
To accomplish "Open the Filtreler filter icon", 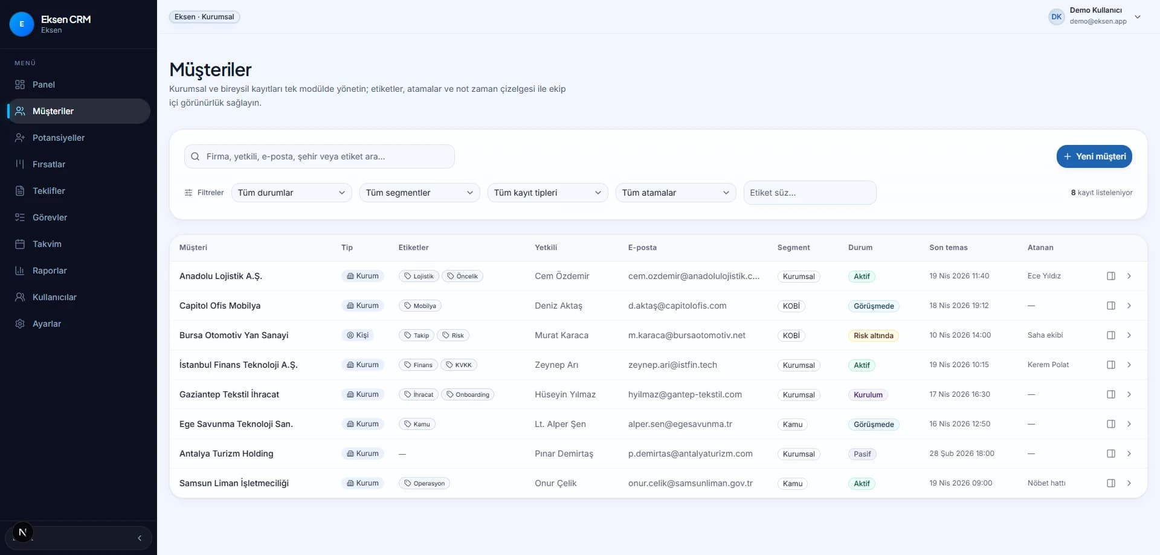I will pos(188,193).
